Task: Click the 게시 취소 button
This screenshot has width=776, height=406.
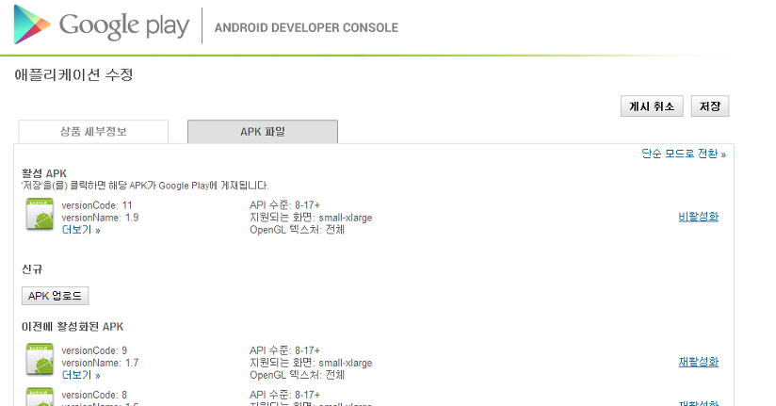Action: tap(652, 106)
